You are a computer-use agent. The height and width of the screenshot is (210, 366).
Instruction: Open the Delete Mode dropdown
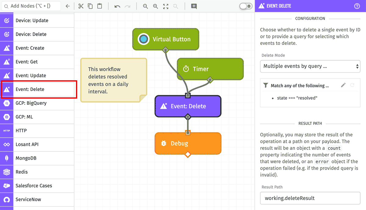[x=310, y=66]
